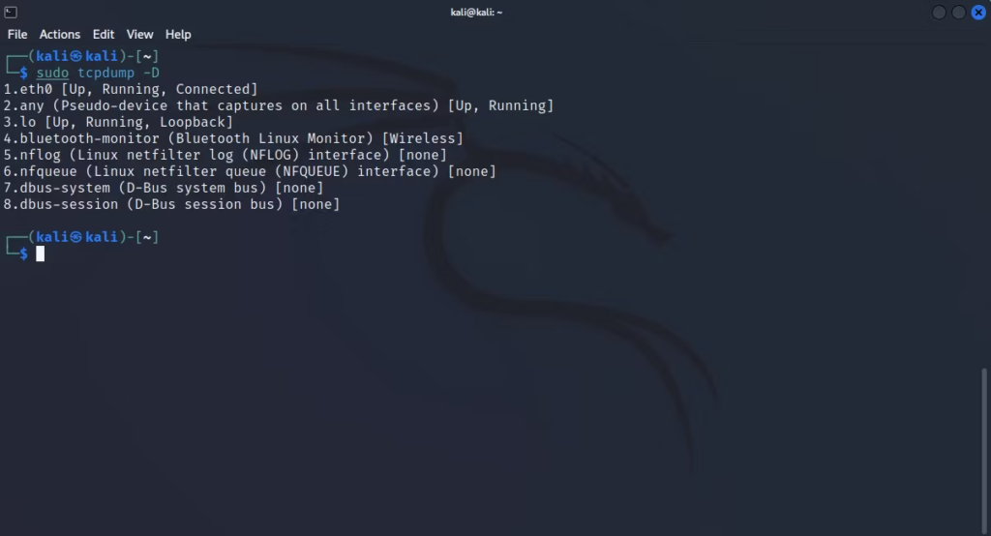Click the 'sudo tcpdump -D' command text
Screen dimensions: 991x536
(98, 73)
